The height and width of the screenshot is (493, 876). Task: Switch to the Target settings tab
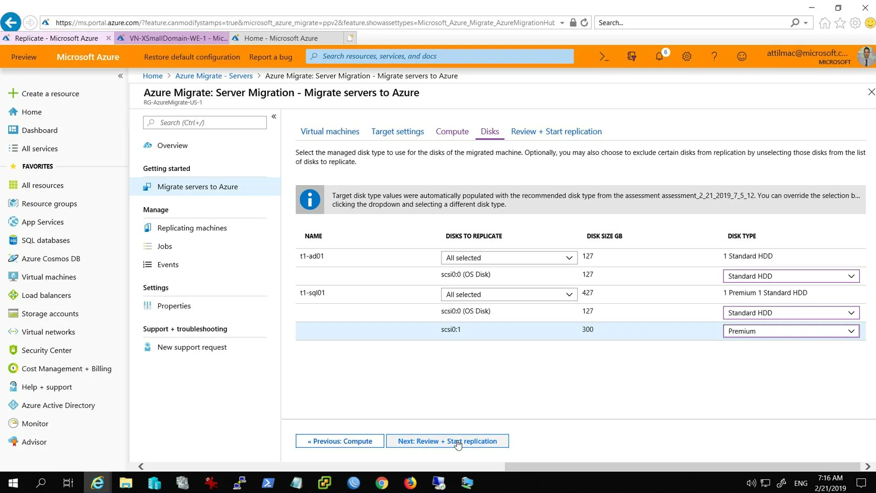coord(397,131)
